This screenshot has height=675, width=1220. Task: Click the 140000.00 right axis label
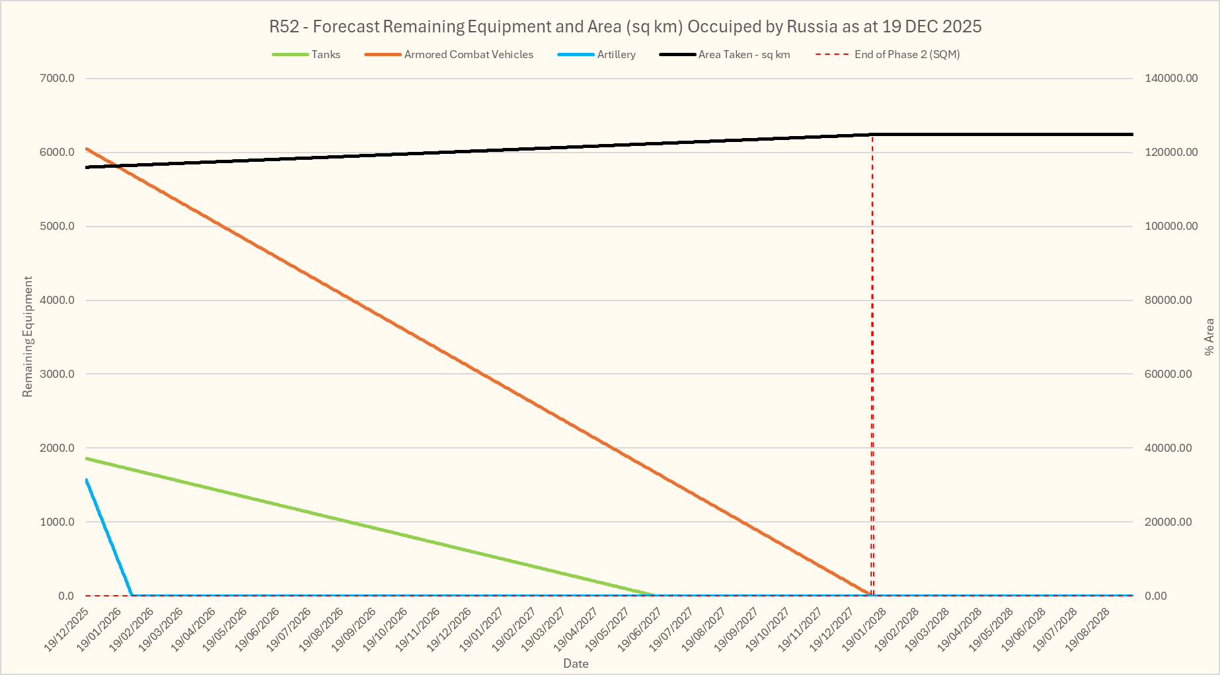tap(1171, 78)
